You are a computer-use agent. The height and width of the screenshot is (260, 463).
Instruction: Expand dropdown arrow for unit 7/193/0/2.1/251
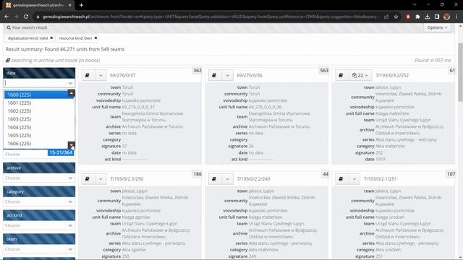coord(354,178)
